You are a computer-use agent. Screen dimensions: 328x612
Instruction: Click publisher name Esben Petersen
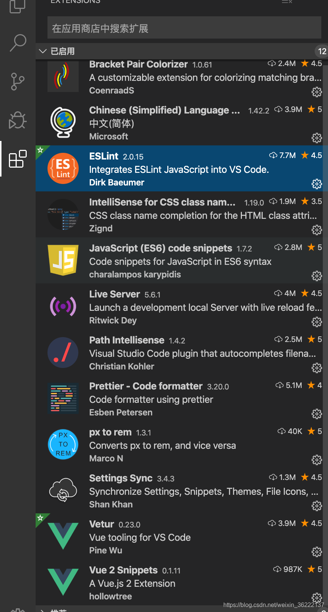(x=121, y=412)
